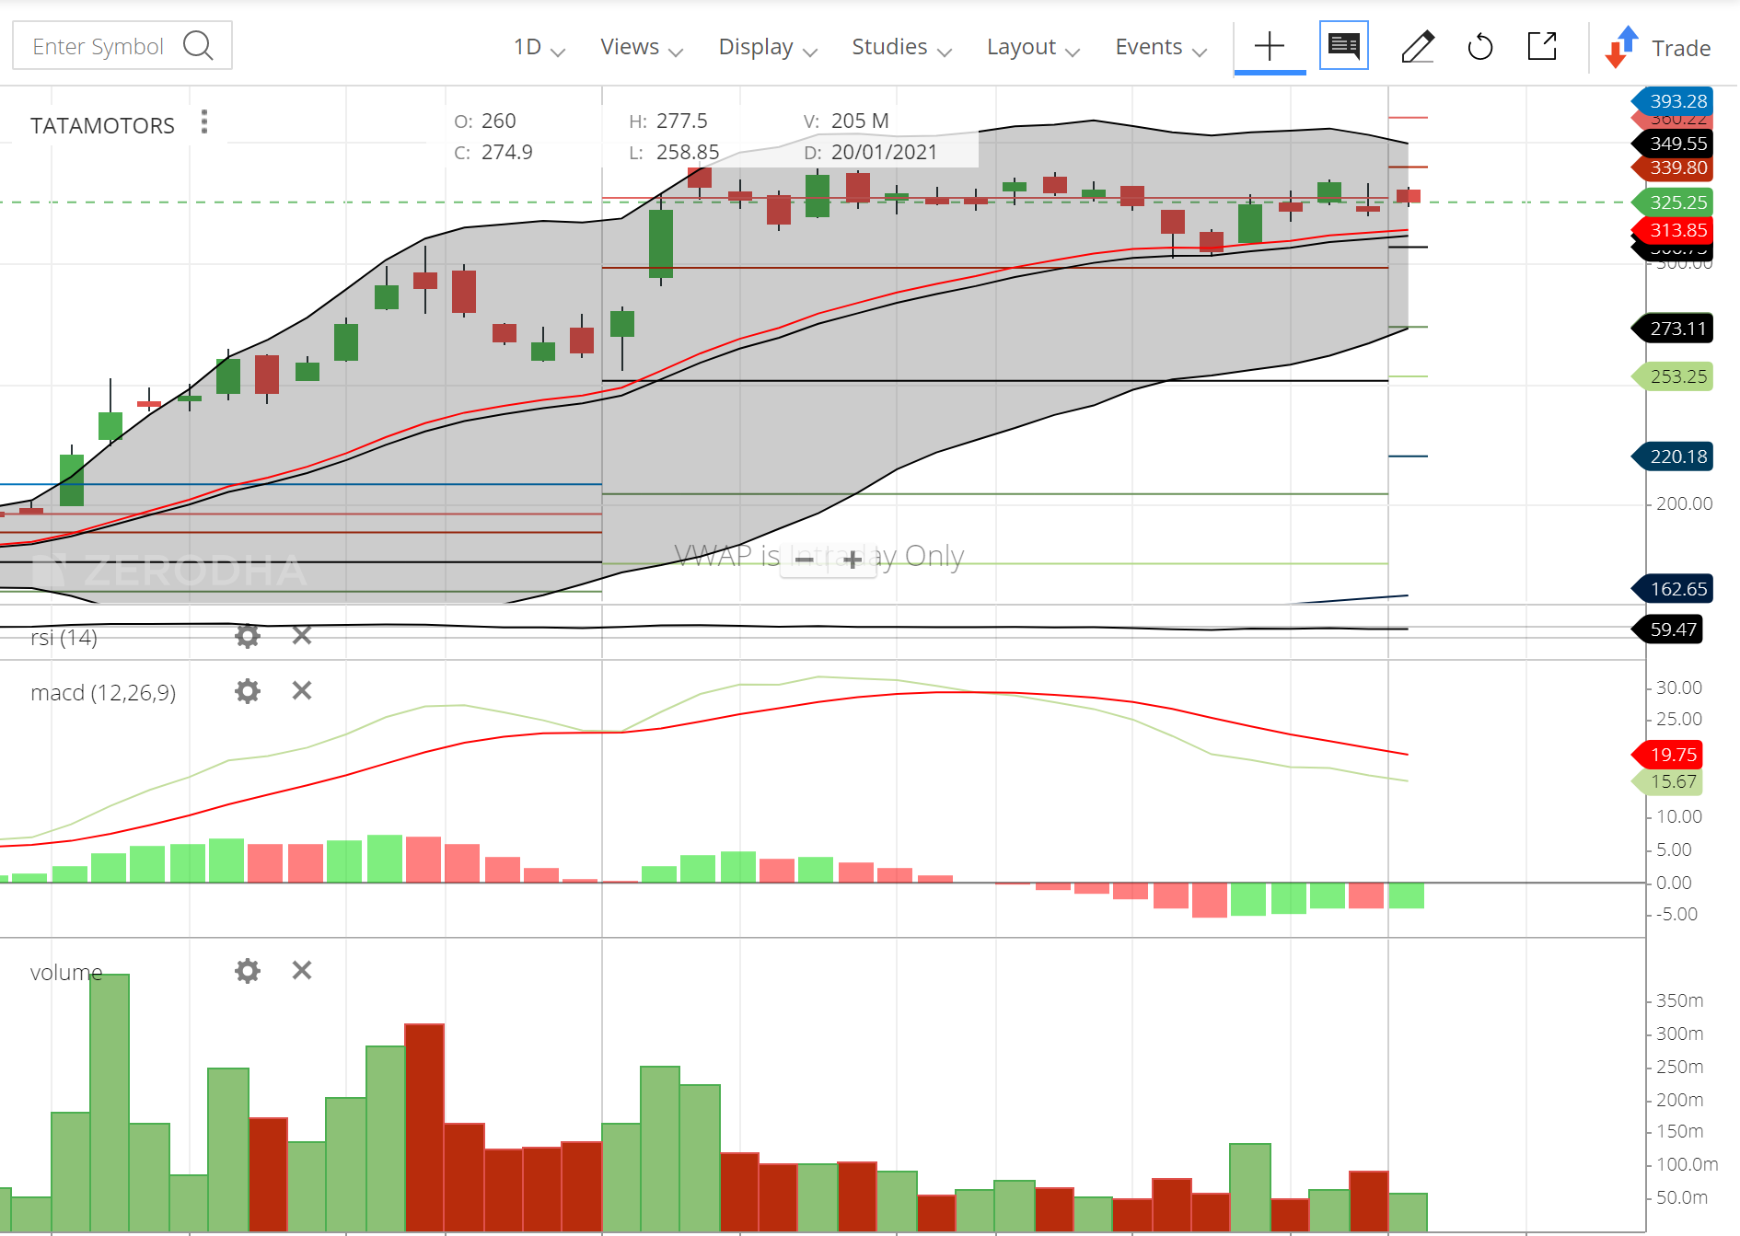Screen dimensions: 1740x1236
Task: Select the pencil drawing tool
Action: [x=1418, y=46]
